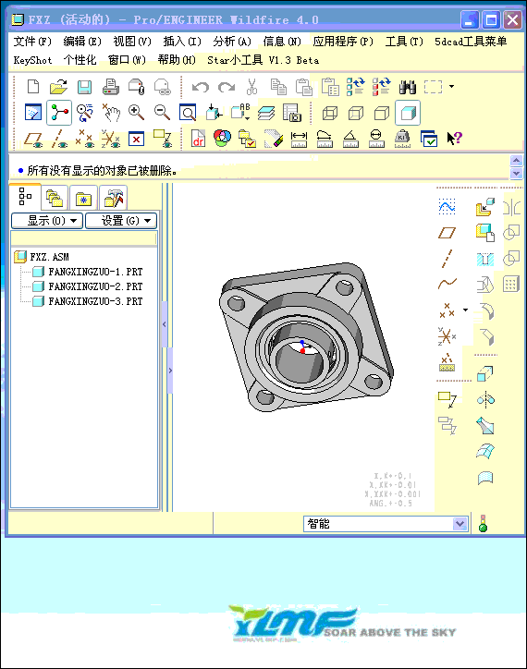Click the message area scroll down arrow

click(516, 173)
